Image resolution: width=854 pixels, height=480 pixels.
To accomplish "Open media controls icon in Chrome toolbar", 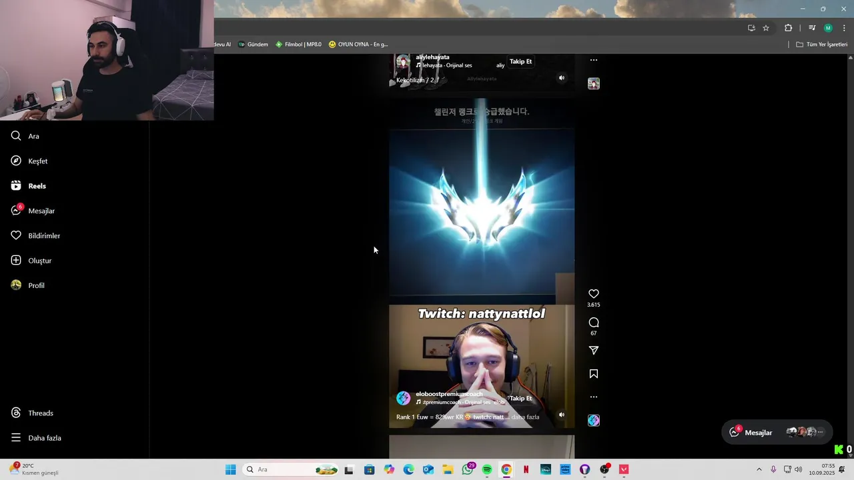I will 812,28.
